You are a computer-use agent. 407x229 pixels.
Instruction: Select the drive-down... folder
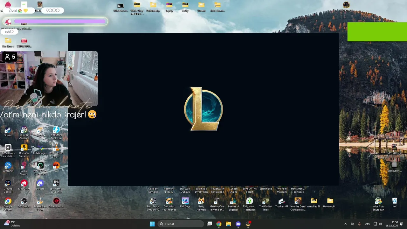tap(217, 7)
